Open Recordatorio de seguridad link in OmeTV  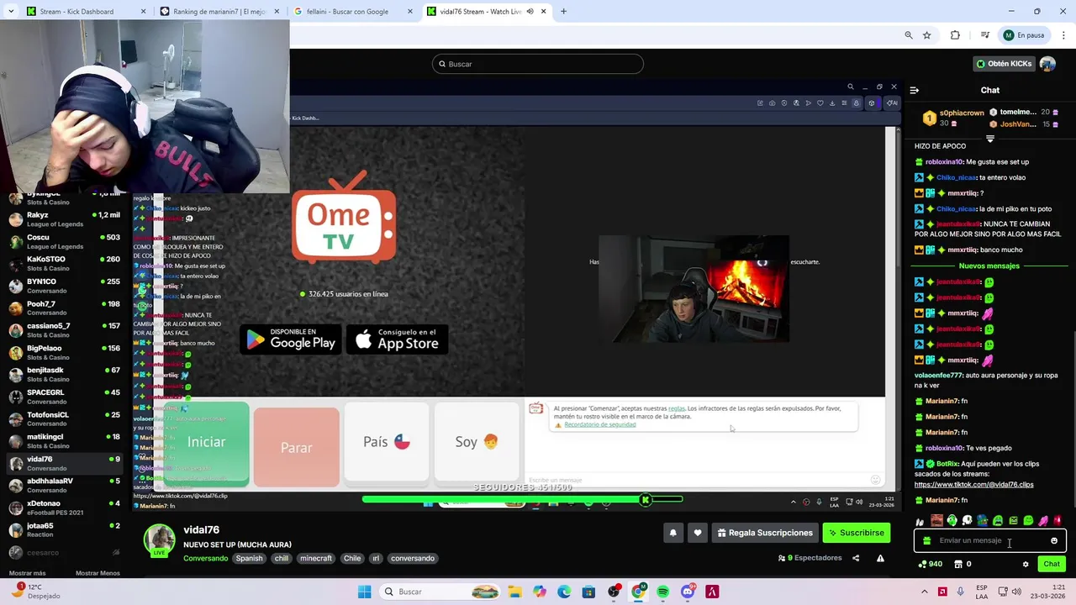tap(599, 424)
